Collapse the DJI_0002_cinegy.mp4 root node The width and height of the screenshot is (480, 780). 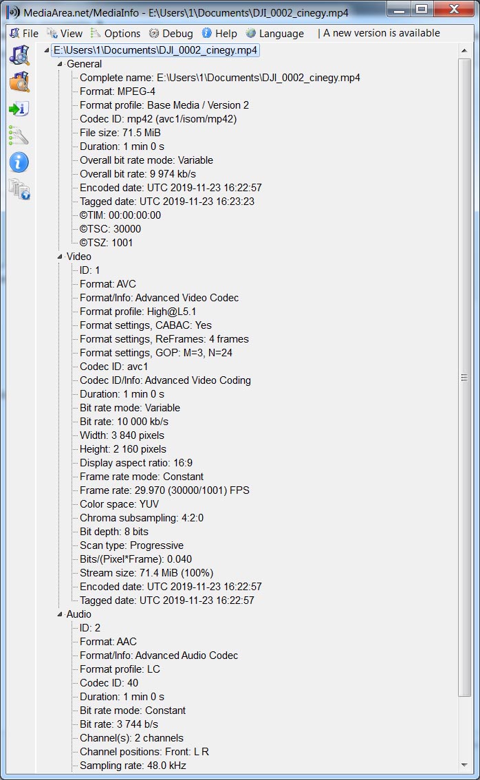[x=47, y=50]
